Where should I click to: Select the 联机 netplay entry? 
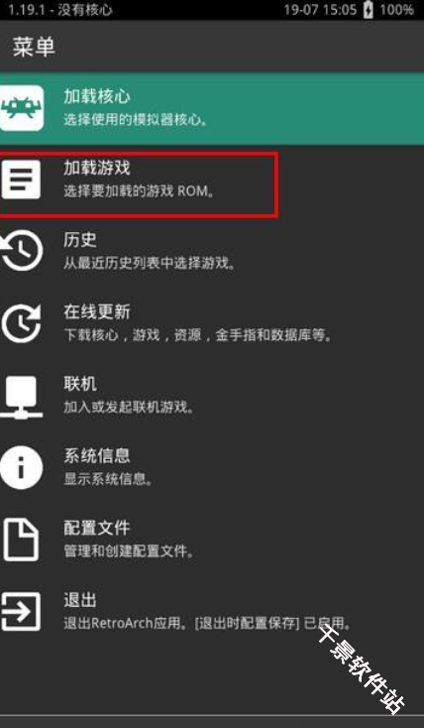point(212,396)
